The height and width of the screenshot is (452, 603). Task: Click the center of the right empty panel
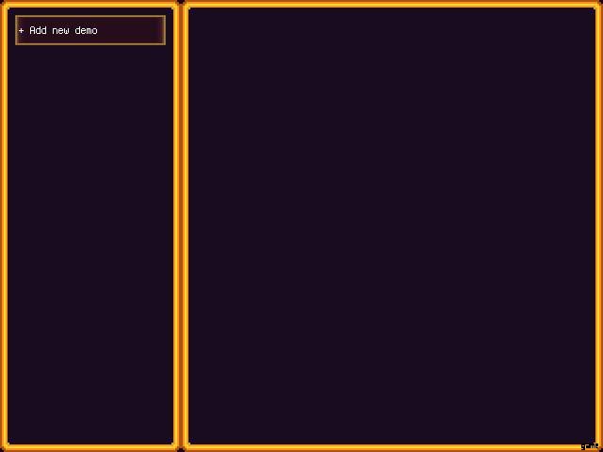tap(392, 226)
